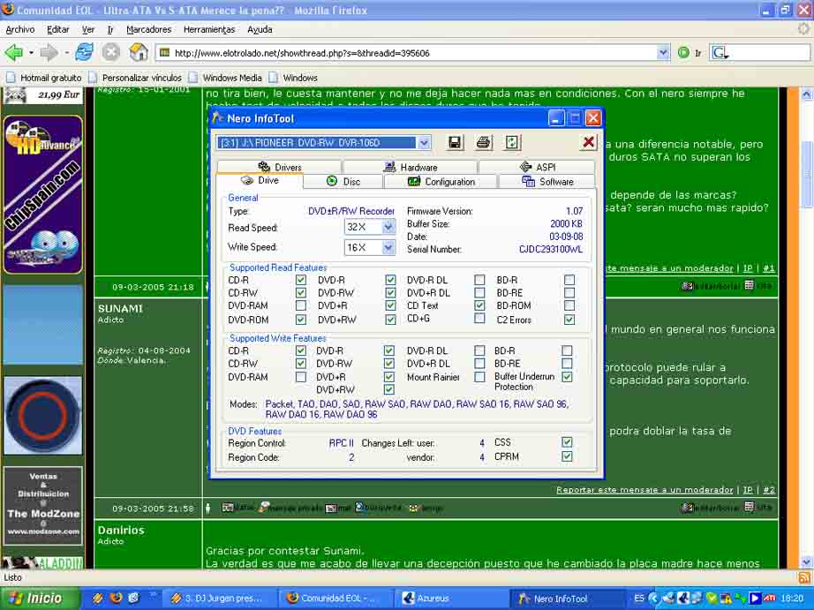Screen dimensions: 814x610
Task: Click the page scrollbar up arrow
Action: pos(806,94)
